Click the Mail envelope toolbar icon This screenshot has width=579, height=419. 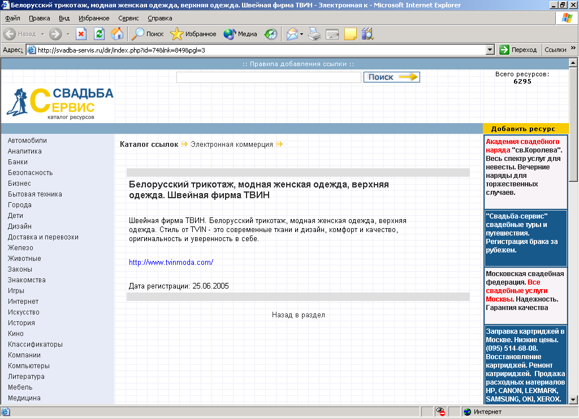point(292,34)
